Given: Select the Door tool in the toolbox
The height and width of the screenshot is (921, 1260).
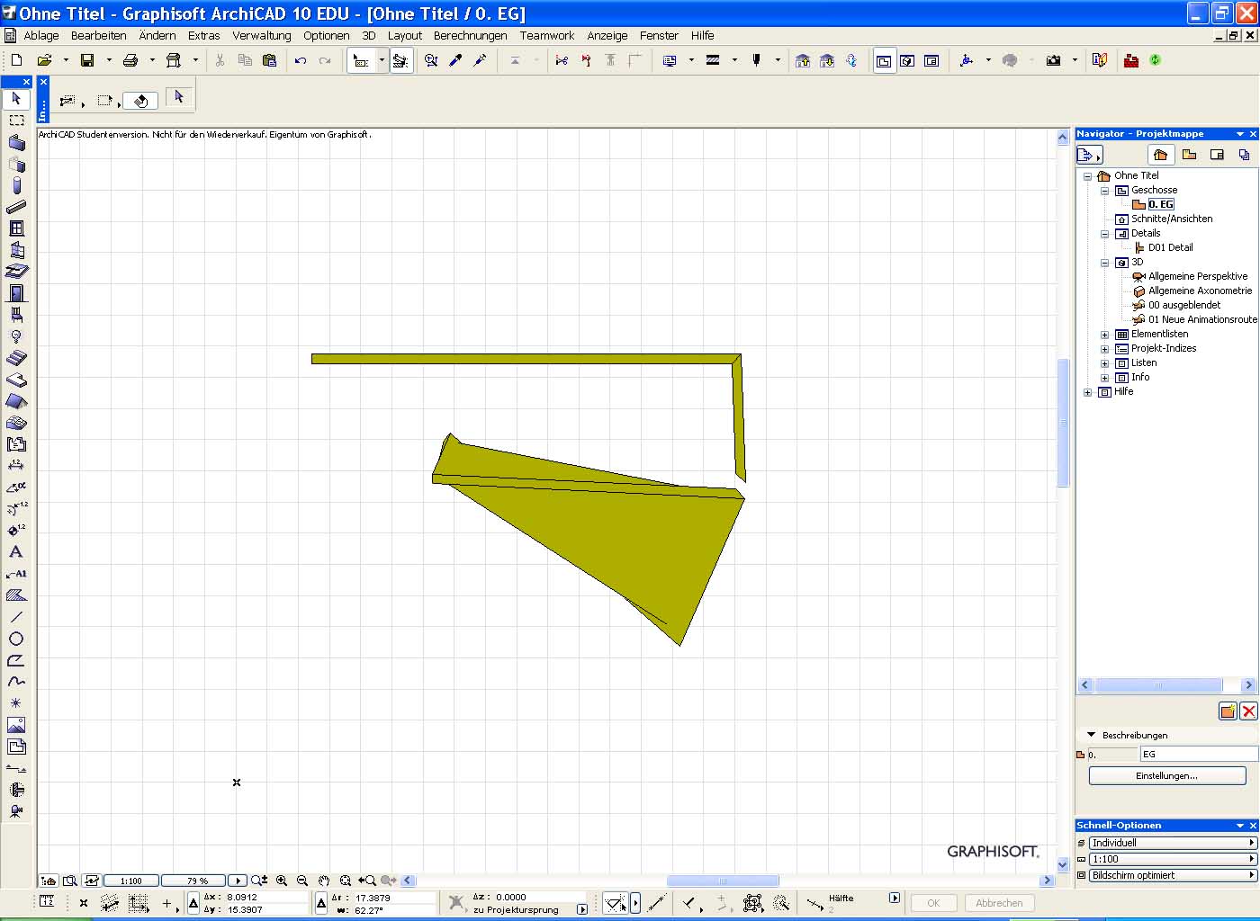Looking at the screenshot, I should [16, 292].
